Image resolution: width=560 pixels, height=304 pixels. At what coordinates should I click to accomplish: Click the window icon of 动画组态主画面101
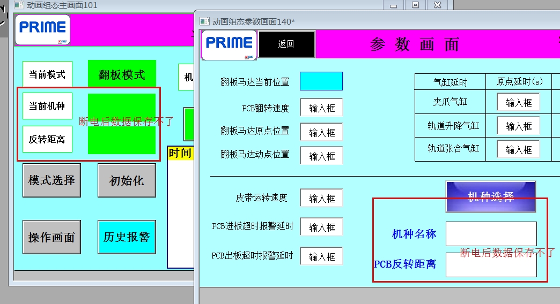(19, 5)
